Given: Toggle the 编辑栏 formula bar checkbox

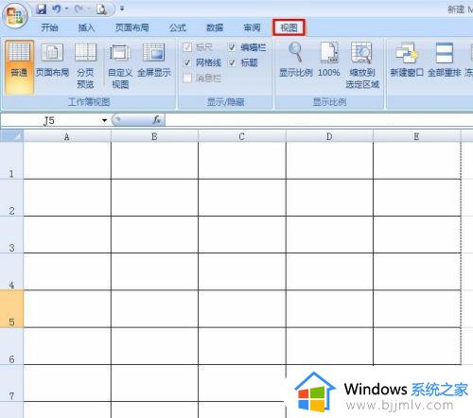Looking at the screenshot, I should (232, 47).
